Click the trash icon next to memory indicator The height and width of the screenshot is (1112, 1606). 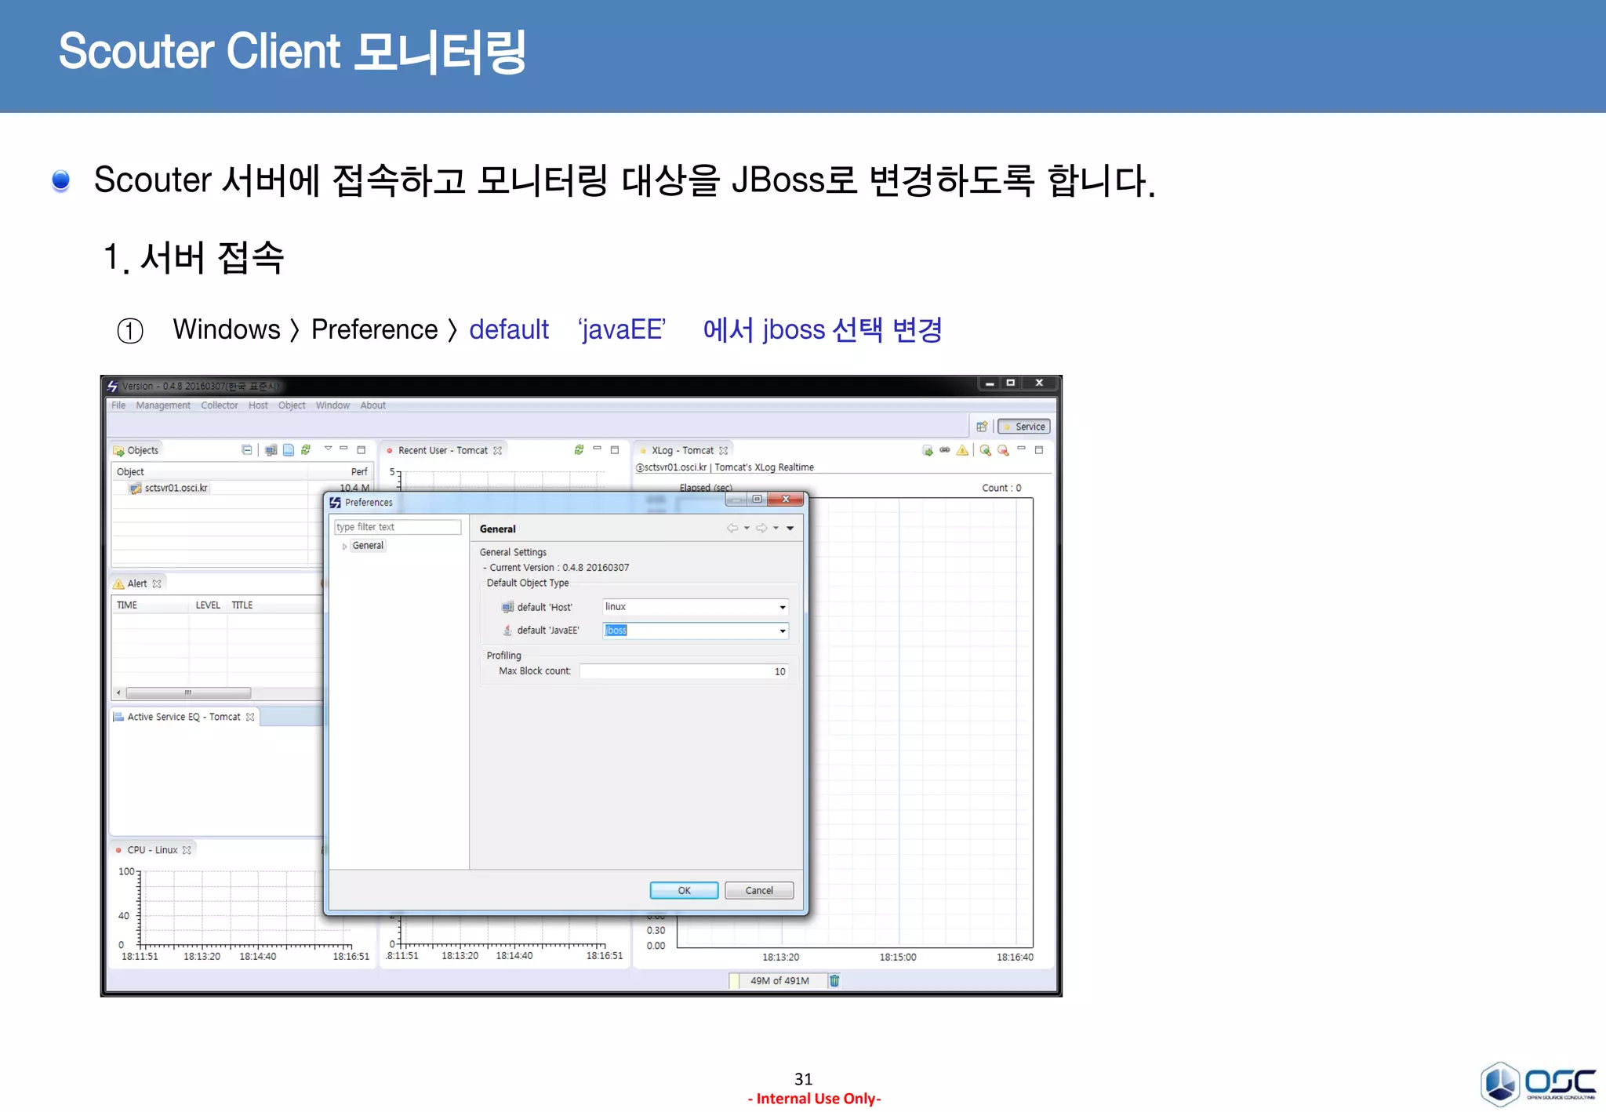tap(834, 980)
